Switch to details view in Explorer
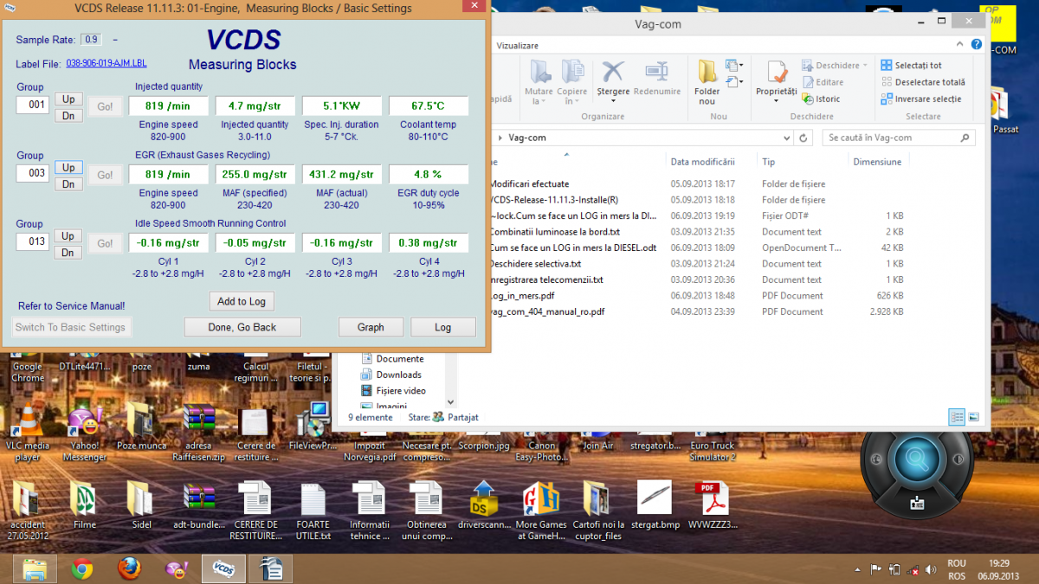 tap(958, 417)
